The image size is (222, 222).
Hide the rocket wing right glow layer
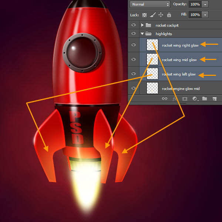click(134, 45)
